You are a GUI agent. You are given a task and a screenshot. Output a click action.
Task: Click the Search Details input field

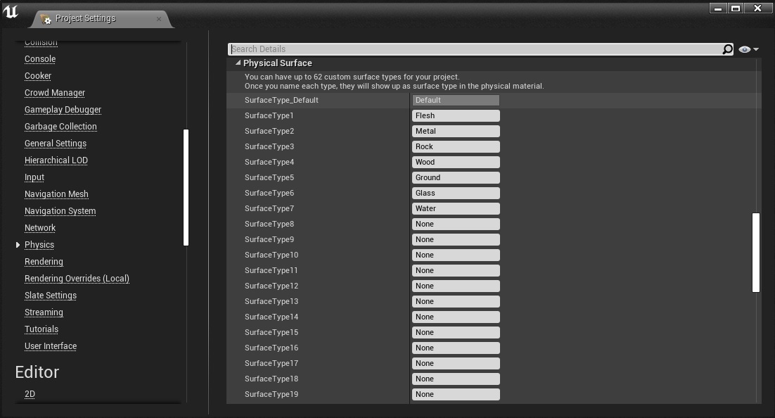(475, 49)
